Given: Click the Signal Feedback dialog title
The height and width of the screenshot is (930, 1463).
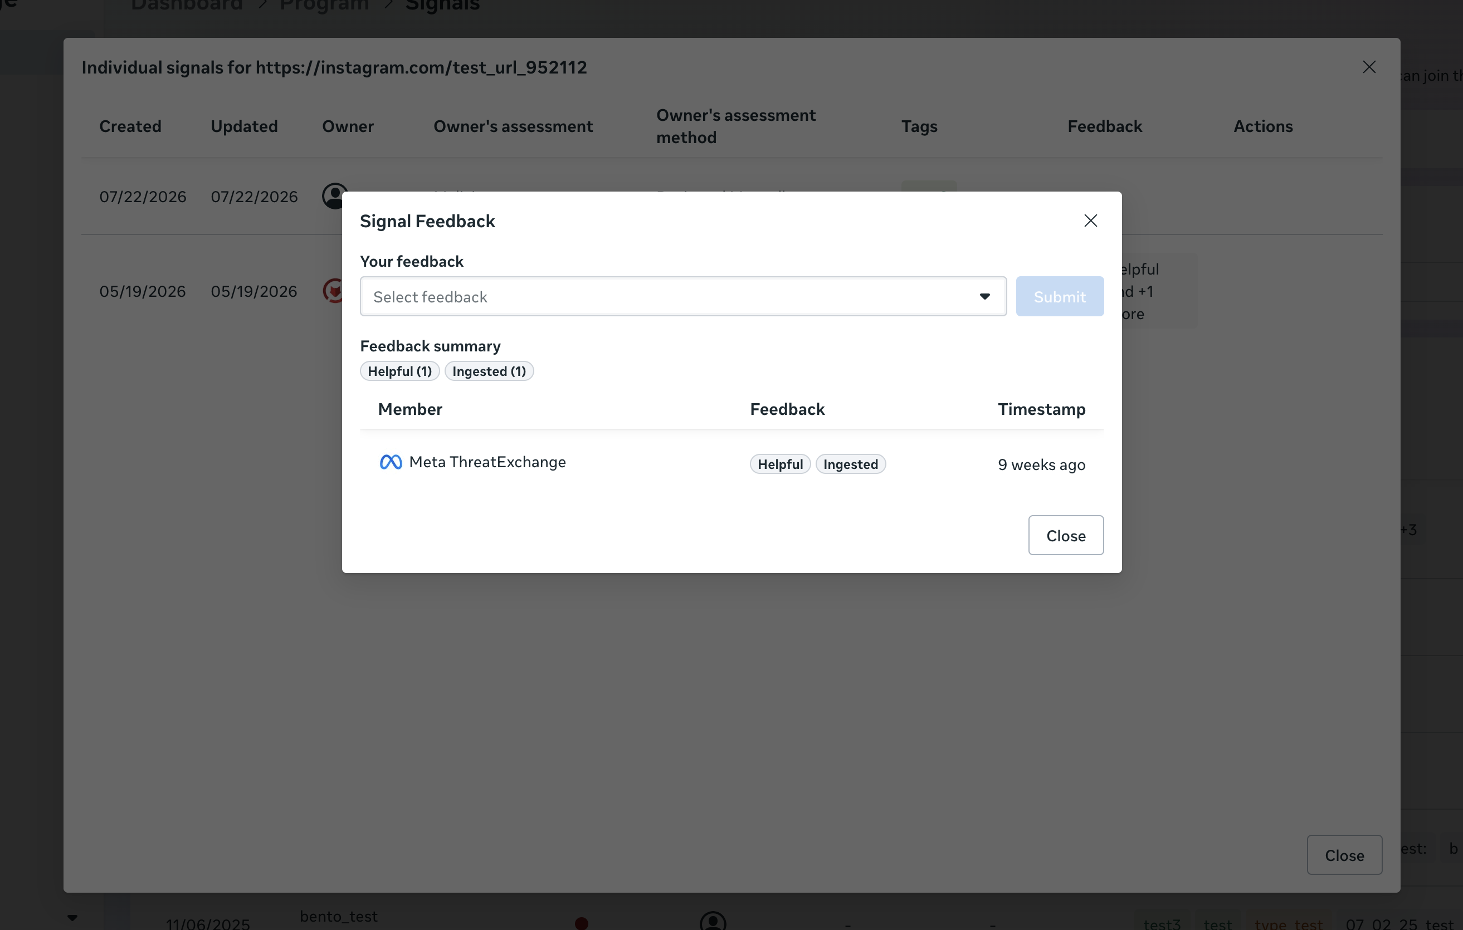Looking at the screenshot, I should coord(428,221).
